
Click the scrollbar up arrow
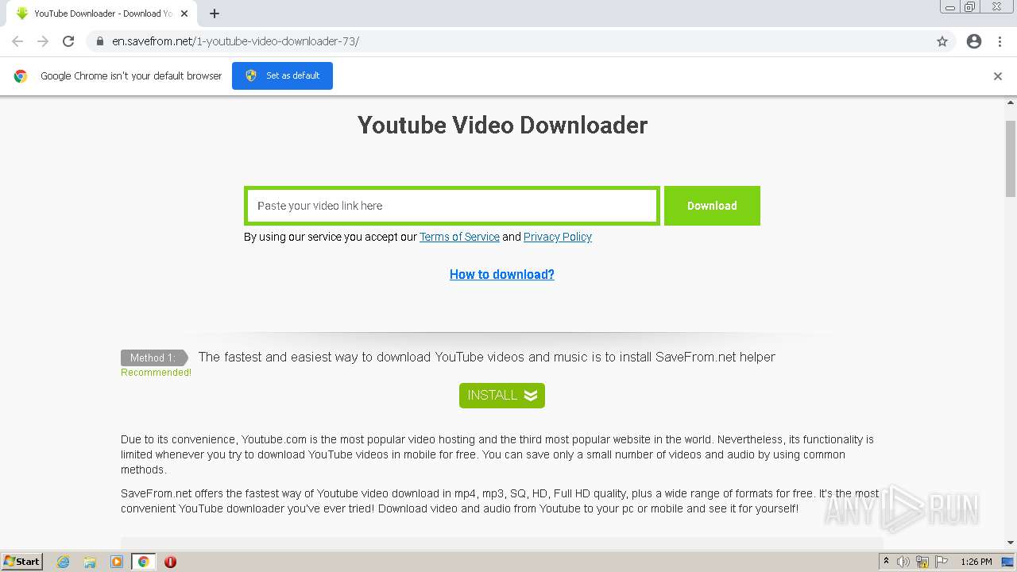coord(1011,102)
